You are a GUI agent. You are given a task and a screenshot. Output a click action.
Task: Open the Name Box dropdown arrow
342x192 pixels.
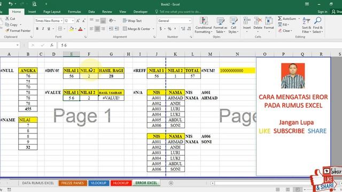tap(18, 45)
